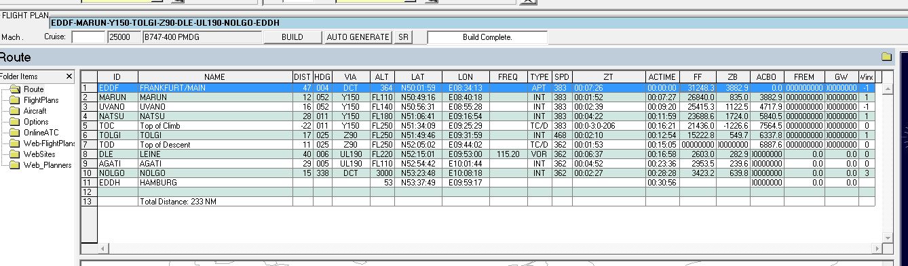Click the BUILD button
Screen dimensions: 908x266
point(292,37)
